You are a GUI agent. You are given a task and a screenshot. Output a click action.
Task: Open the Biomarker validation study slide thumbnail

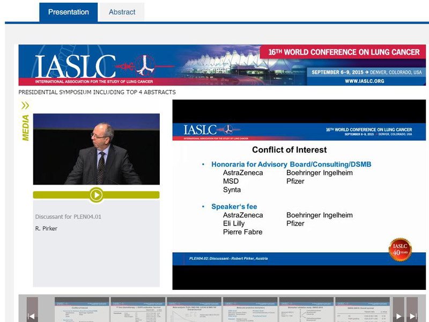pyautogui.click(x=306, y=310)
